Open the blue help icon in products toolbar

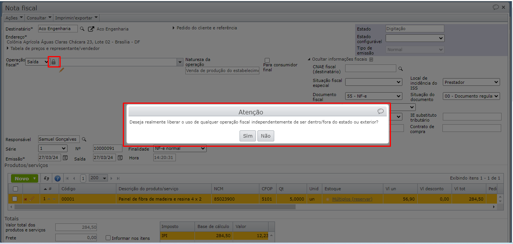point(58,178)
